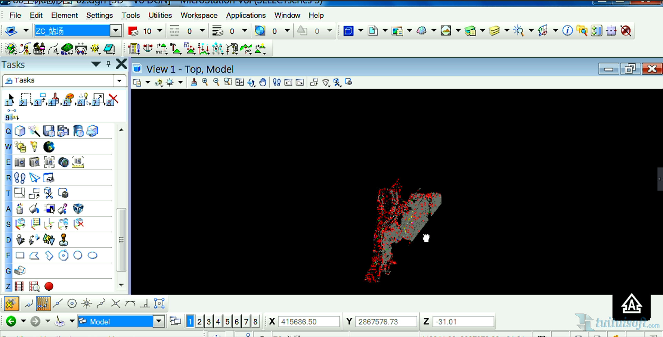Open the Model selection dropdown
Image resolution: width=663 pixels, height=337 pixels.
pyautogui.click(x=158, y=321)
